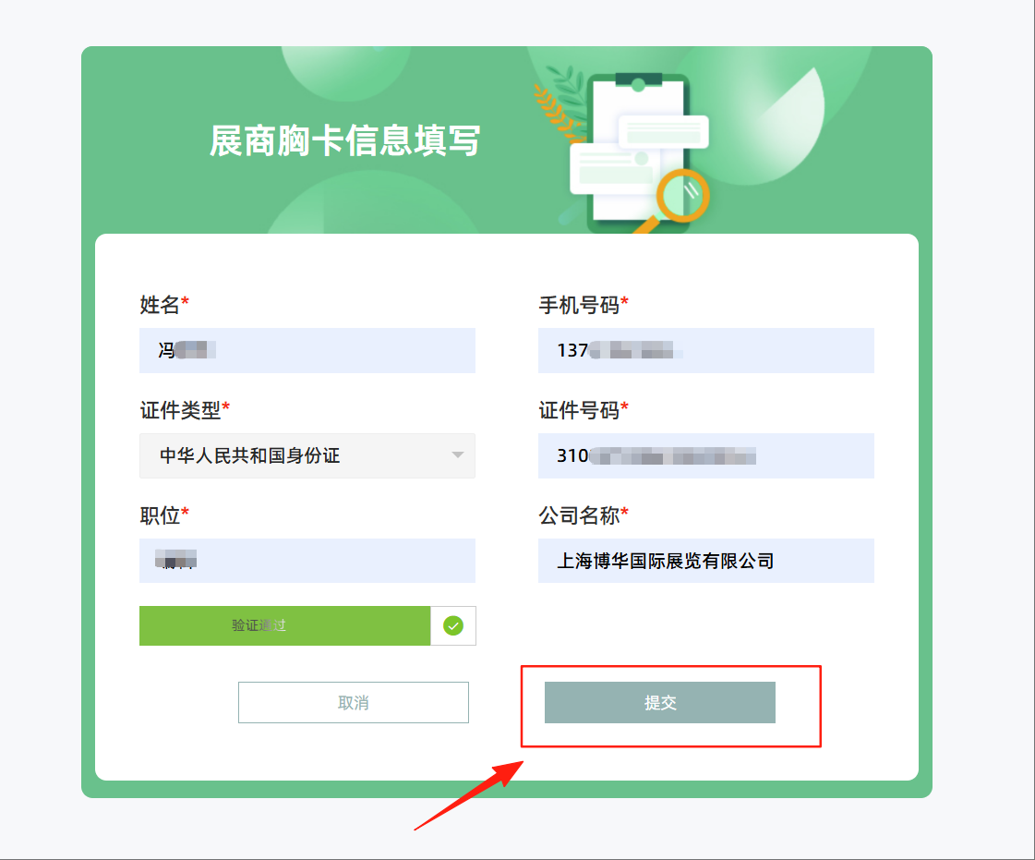Click the green verification checkmark icon
Viewport: 1035px width, 860px height.
452,625
